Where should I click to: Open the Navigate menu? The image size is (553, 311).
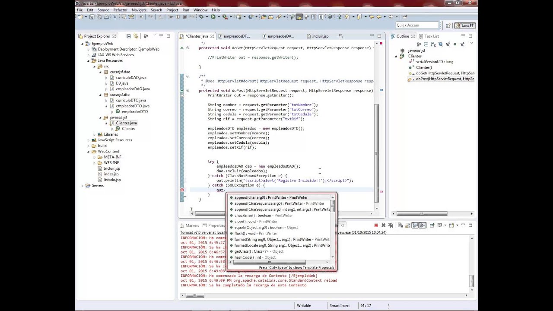click(139, 10)
